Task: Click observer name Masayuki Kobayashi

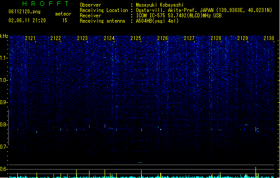Action: tap(159, 5)
